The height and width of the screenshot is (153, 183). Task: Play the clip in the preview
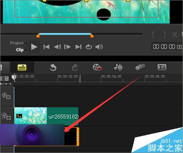tap(34, 47)
